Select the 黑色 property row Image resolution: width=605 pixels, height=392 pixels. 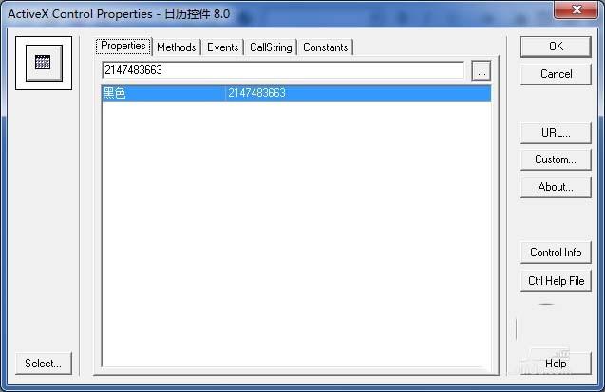pyautogui.click(x=296, y=93)
